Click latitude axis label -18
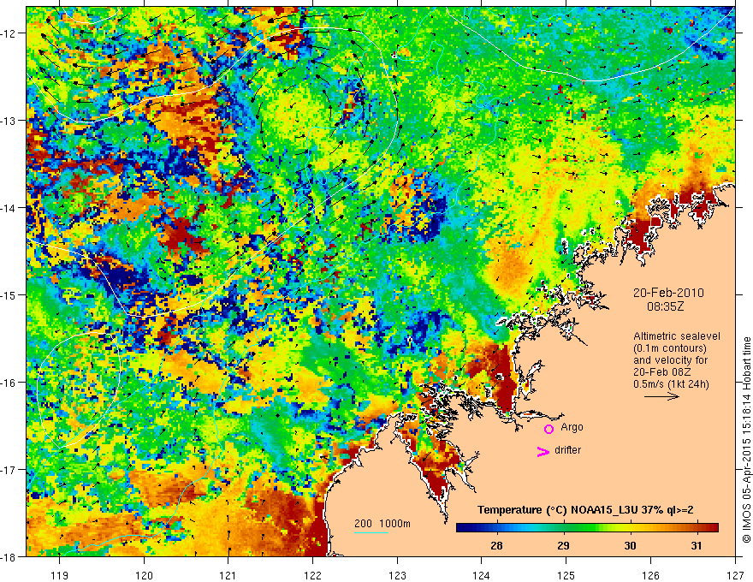This screenshot has width=753, height=582. (x=9, y=556)
